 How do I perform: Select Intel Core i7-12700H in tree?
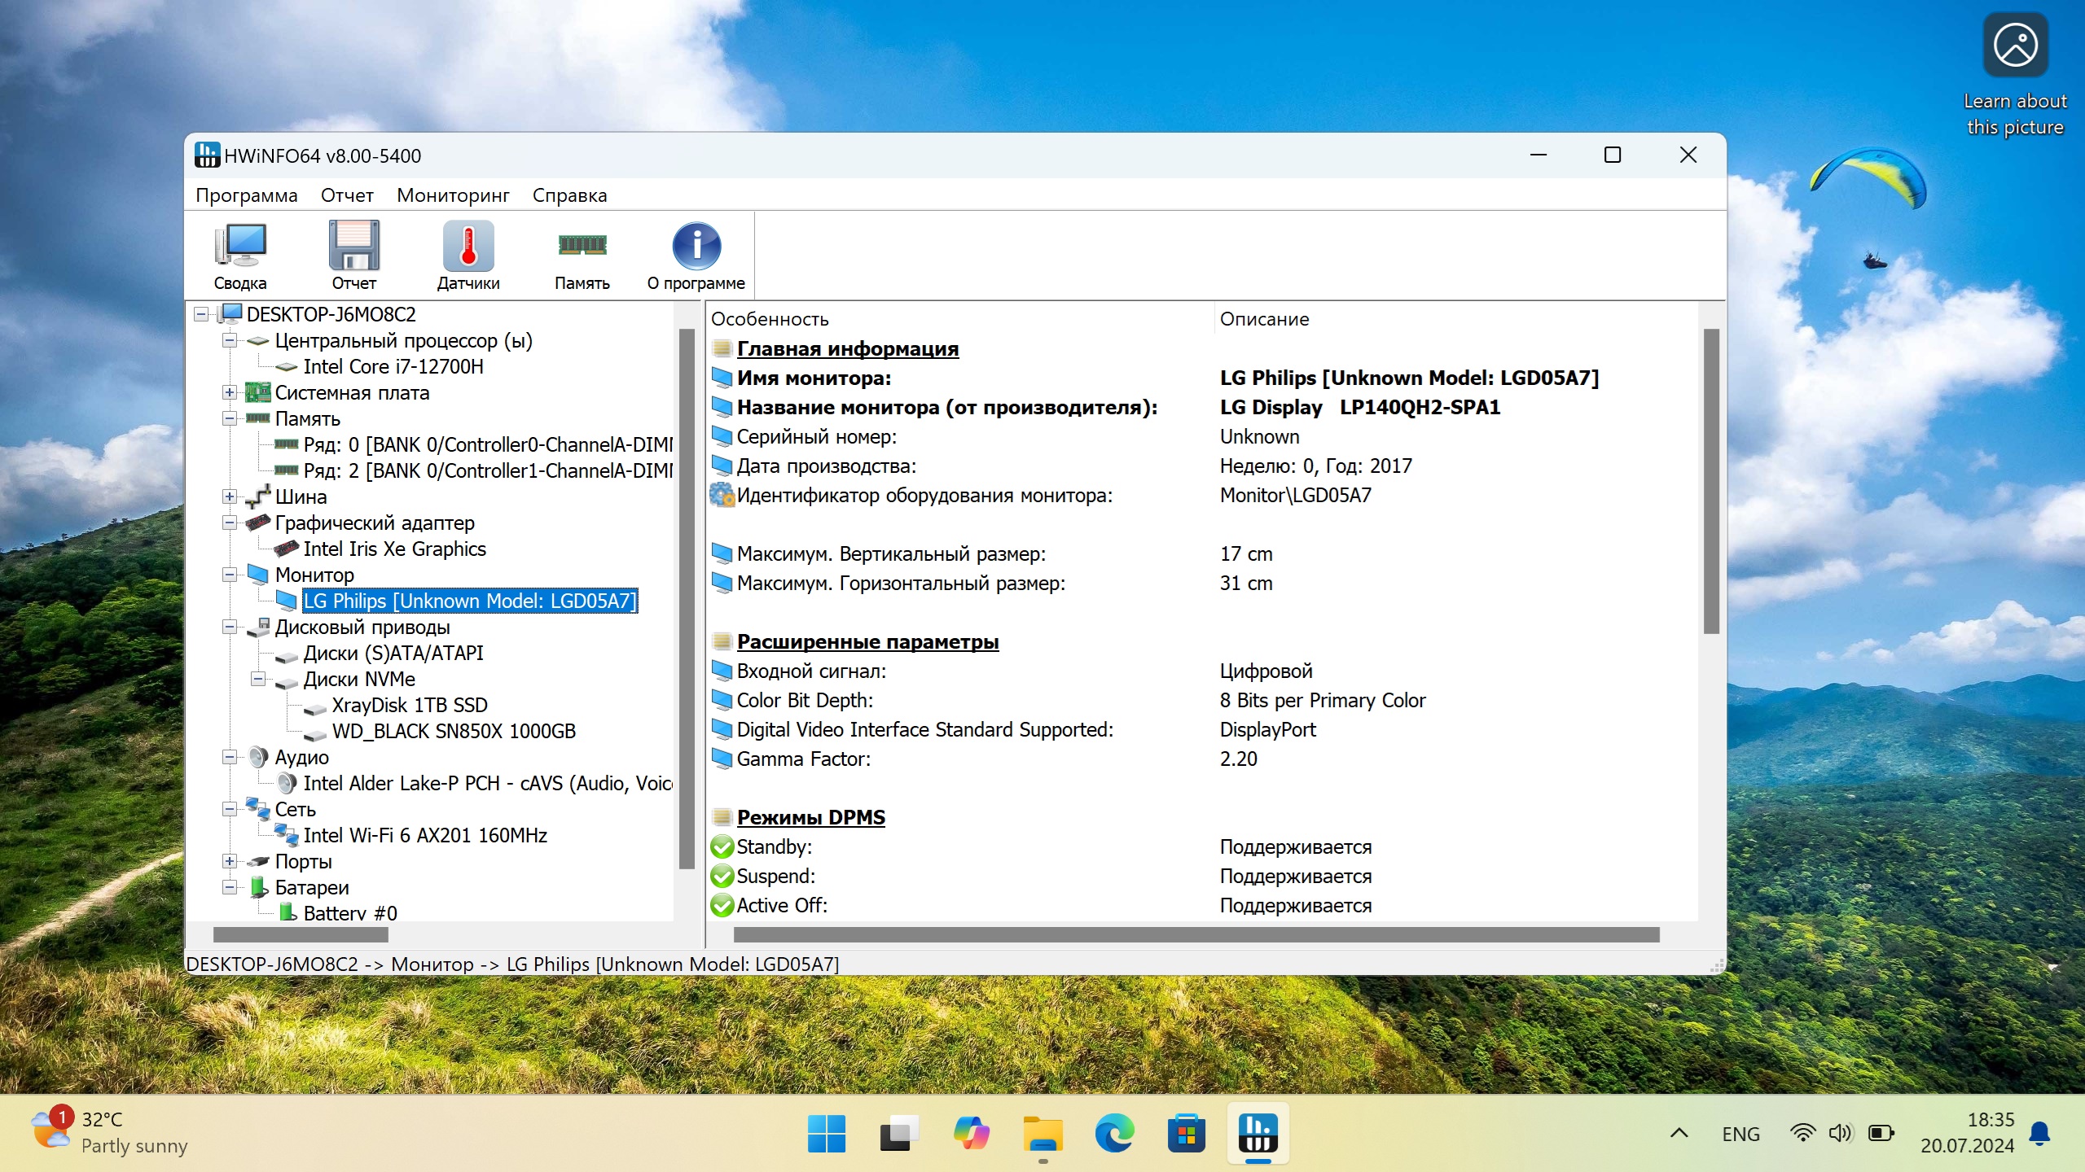[393, 366]
